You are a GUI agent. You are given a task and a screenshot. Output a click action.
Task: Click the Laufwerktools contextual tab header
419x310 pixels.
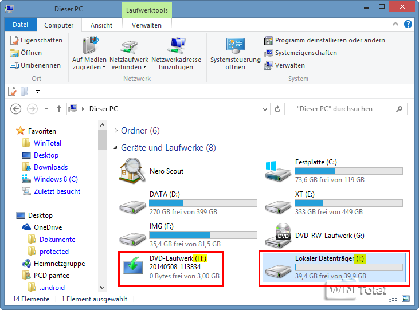(x=147, y=10)
